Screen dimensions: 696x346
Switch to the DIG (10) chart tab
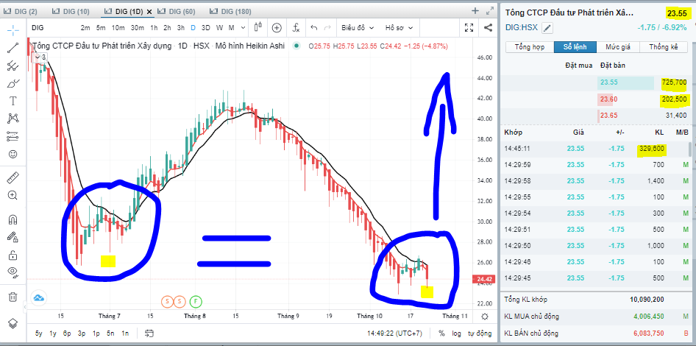(x=70, y=11)
